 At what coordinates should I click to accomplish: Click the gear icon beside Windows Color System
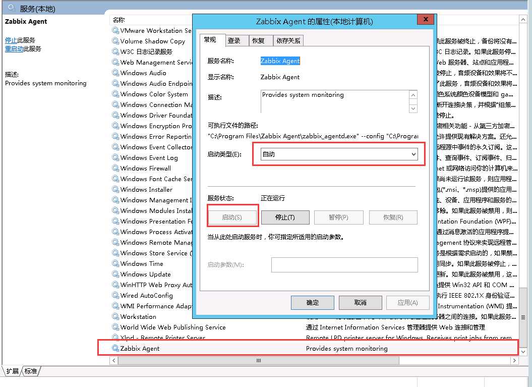tap(115, 94)
